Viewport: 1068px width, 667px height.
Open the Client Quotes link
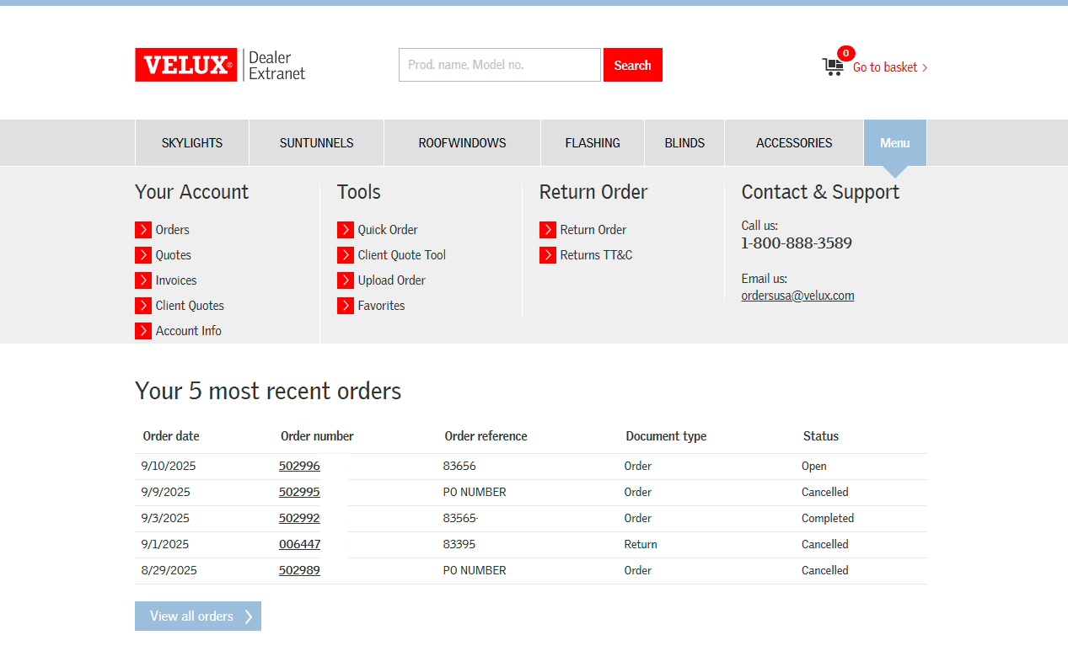coord(190,306)
